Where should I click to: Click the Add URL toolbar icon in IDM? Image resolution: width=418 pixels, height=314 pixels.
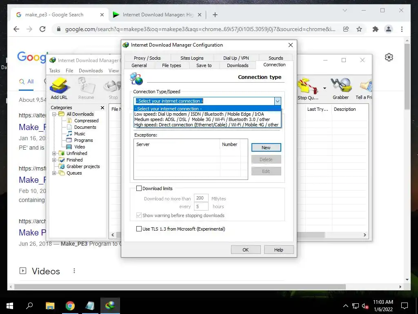pos(59,89)
